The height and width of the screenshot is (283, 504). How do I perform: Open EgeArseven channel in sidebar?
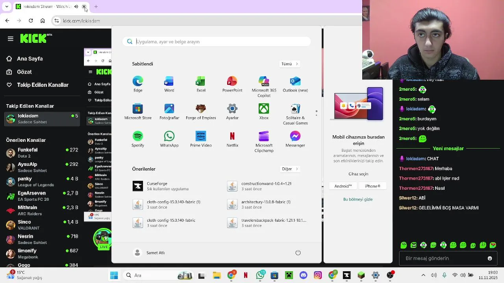point(41,196)
